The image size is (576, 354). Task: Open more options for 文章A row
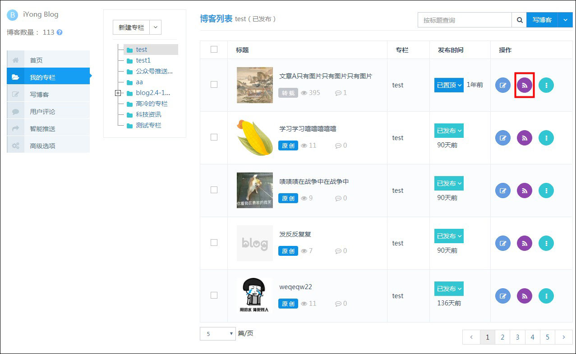(546, 85)
